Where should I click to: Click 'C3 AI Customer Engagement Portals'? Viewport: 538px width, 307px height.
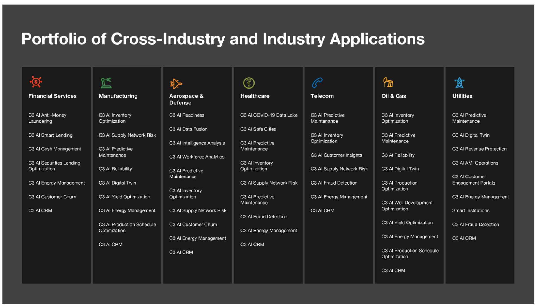(x=473, y=180)
